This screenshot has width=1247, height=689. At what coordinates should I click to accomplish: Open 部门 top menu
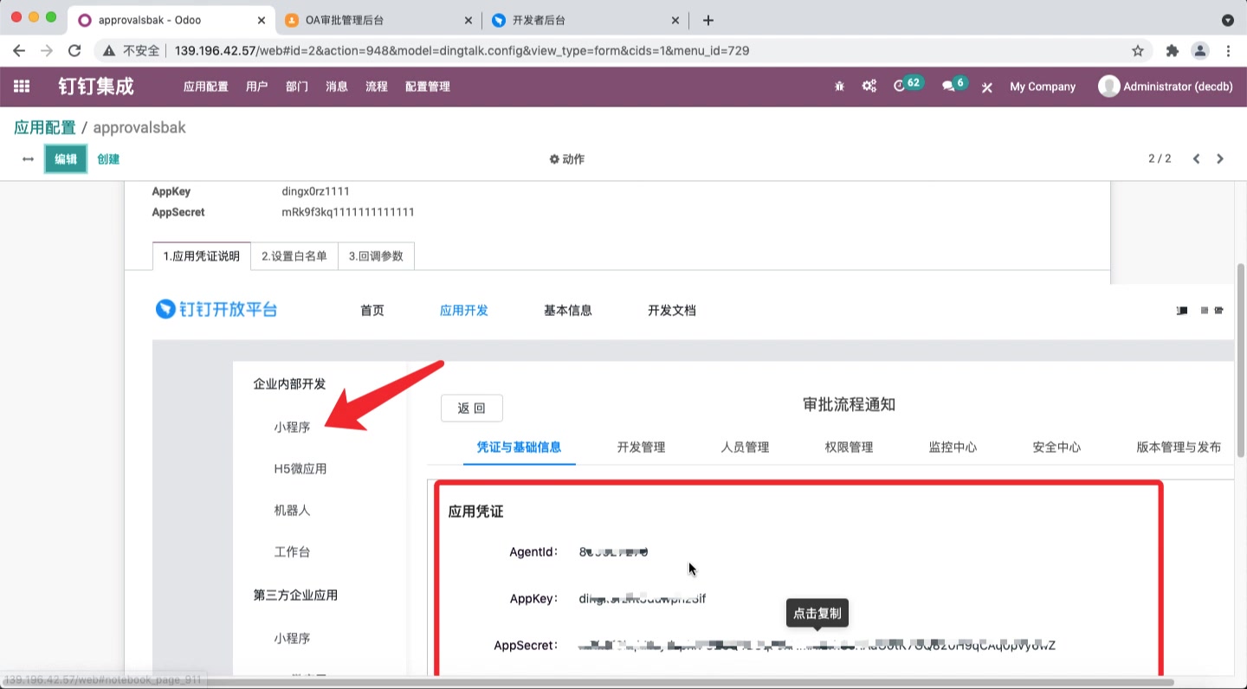[x=297, y=87]
